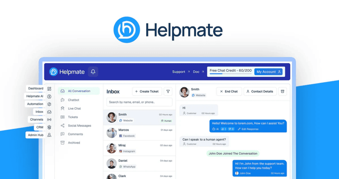Click the Human tag on Smith's row
The image size is (339, 179).
(166, 121)
